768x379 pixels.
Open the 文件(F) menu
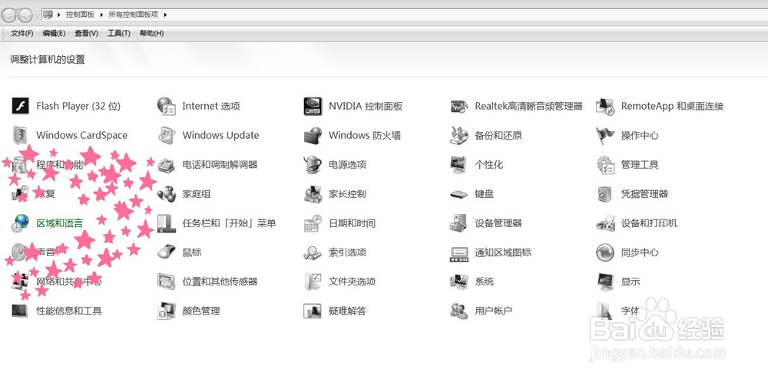point(22,33)
